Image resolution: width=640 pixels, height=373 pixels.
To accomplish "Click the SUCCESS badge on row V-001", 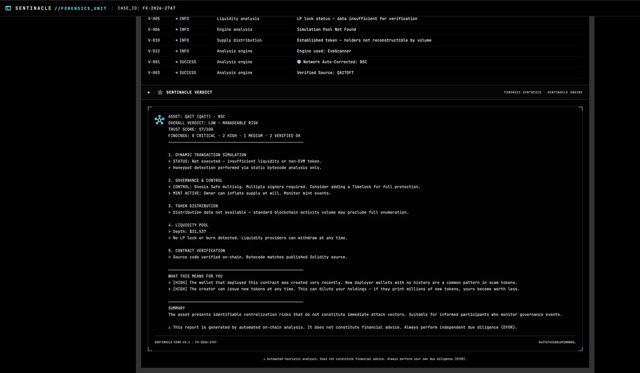I will 186,62.
